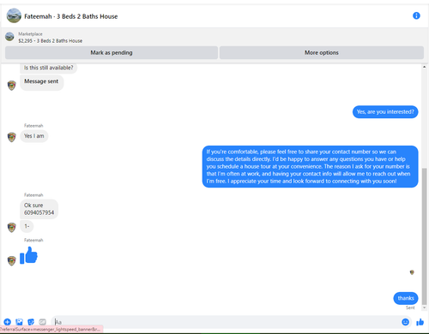Click the avatar beside 'Yes I am'
The height and width of the screenshot is (334, 429).
click(x=12, y=137)
